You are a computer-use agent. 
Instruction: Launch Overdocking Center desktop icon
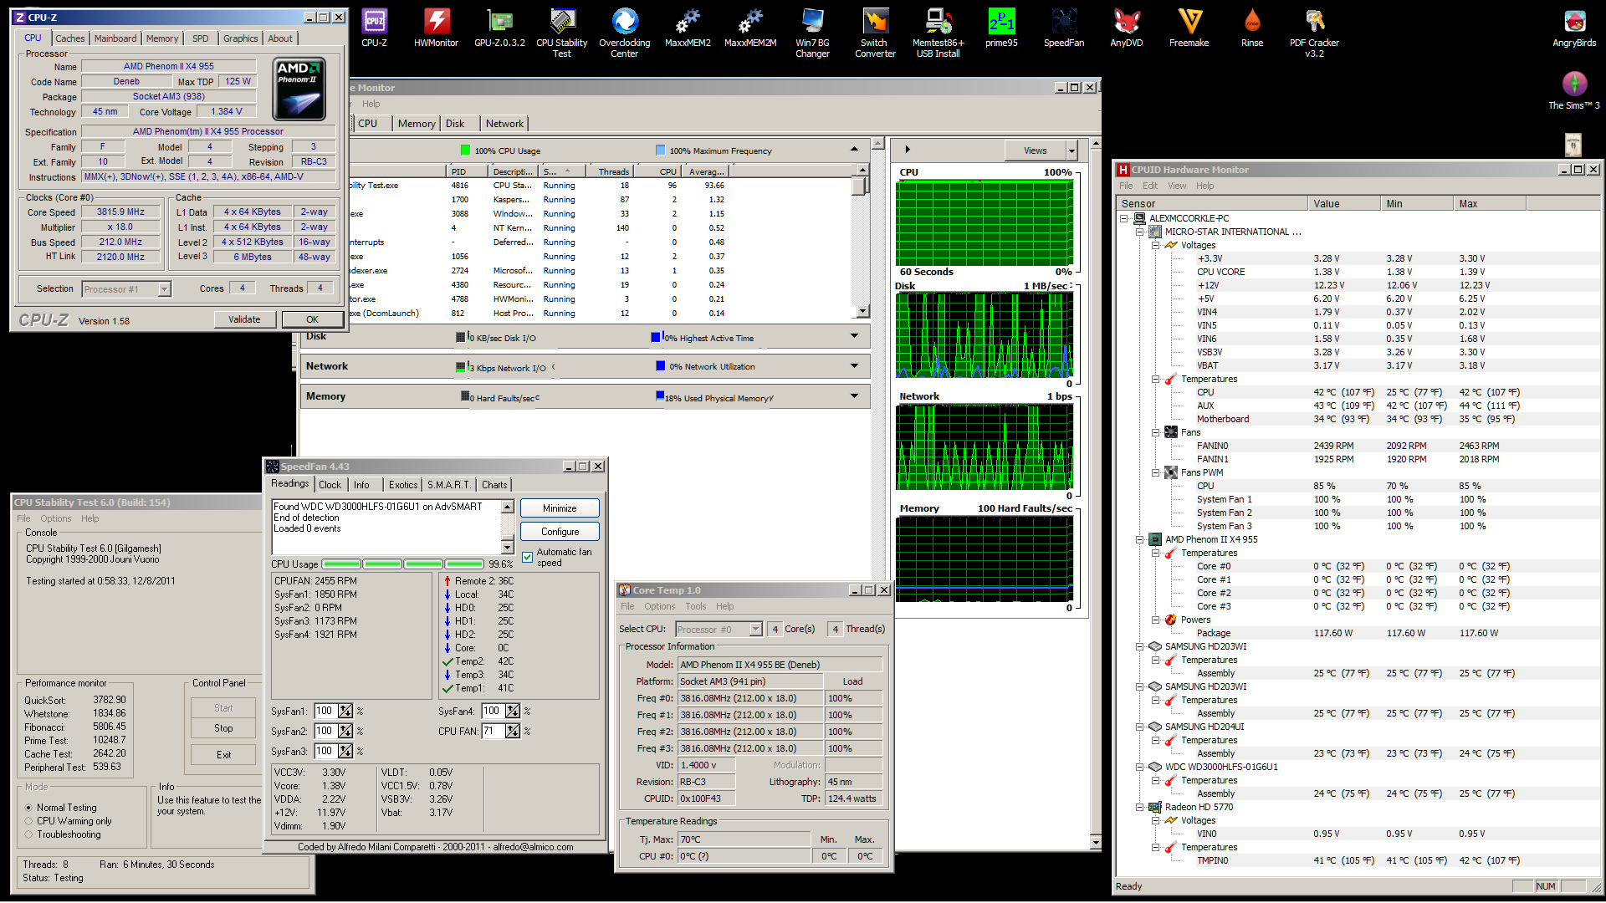624,33
